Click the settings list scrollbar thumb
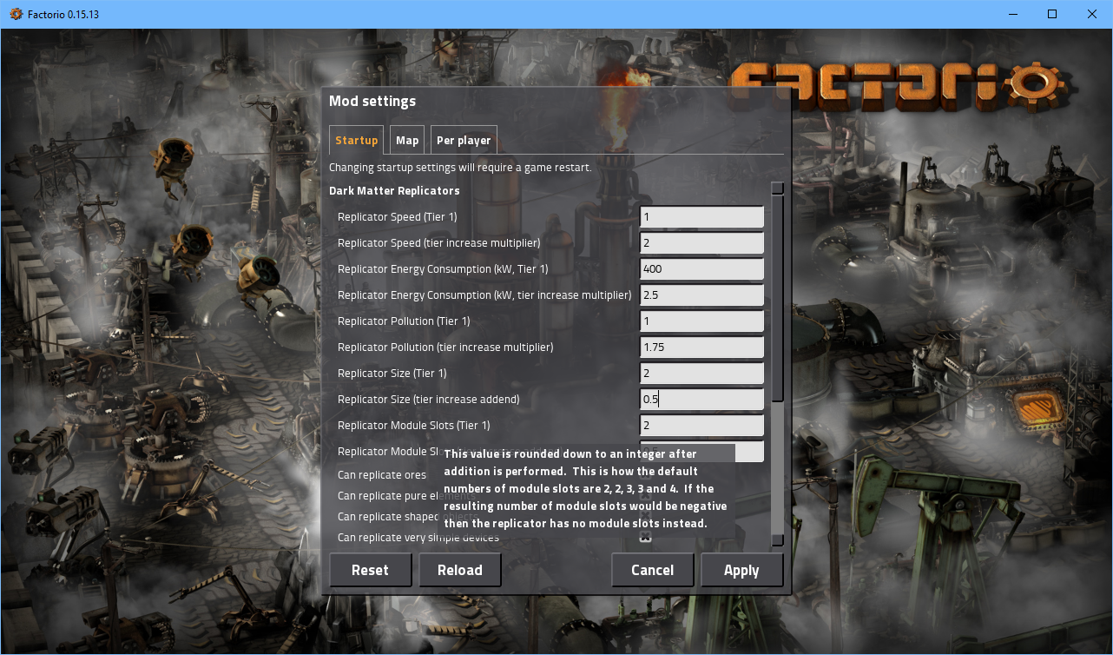This screenshot has height=655, width=1113. tap(778, 297)
